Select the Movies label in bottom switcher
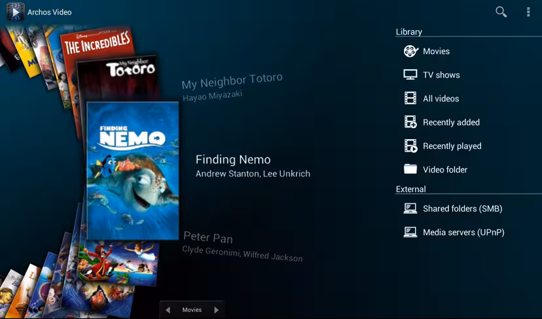The width and height of the screenshot is (542, 319). coord(192,310)
